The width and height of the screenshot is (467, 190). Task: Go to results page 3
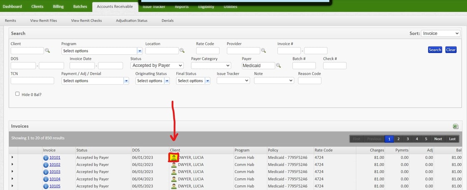pos(408,138)
